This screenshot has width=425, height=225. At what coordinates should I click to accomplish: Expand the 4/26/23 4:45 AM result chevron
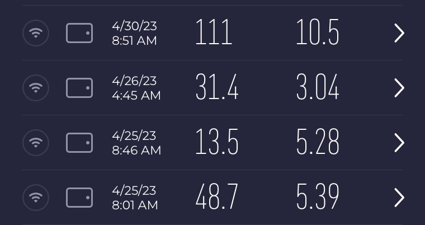(399, 88)
